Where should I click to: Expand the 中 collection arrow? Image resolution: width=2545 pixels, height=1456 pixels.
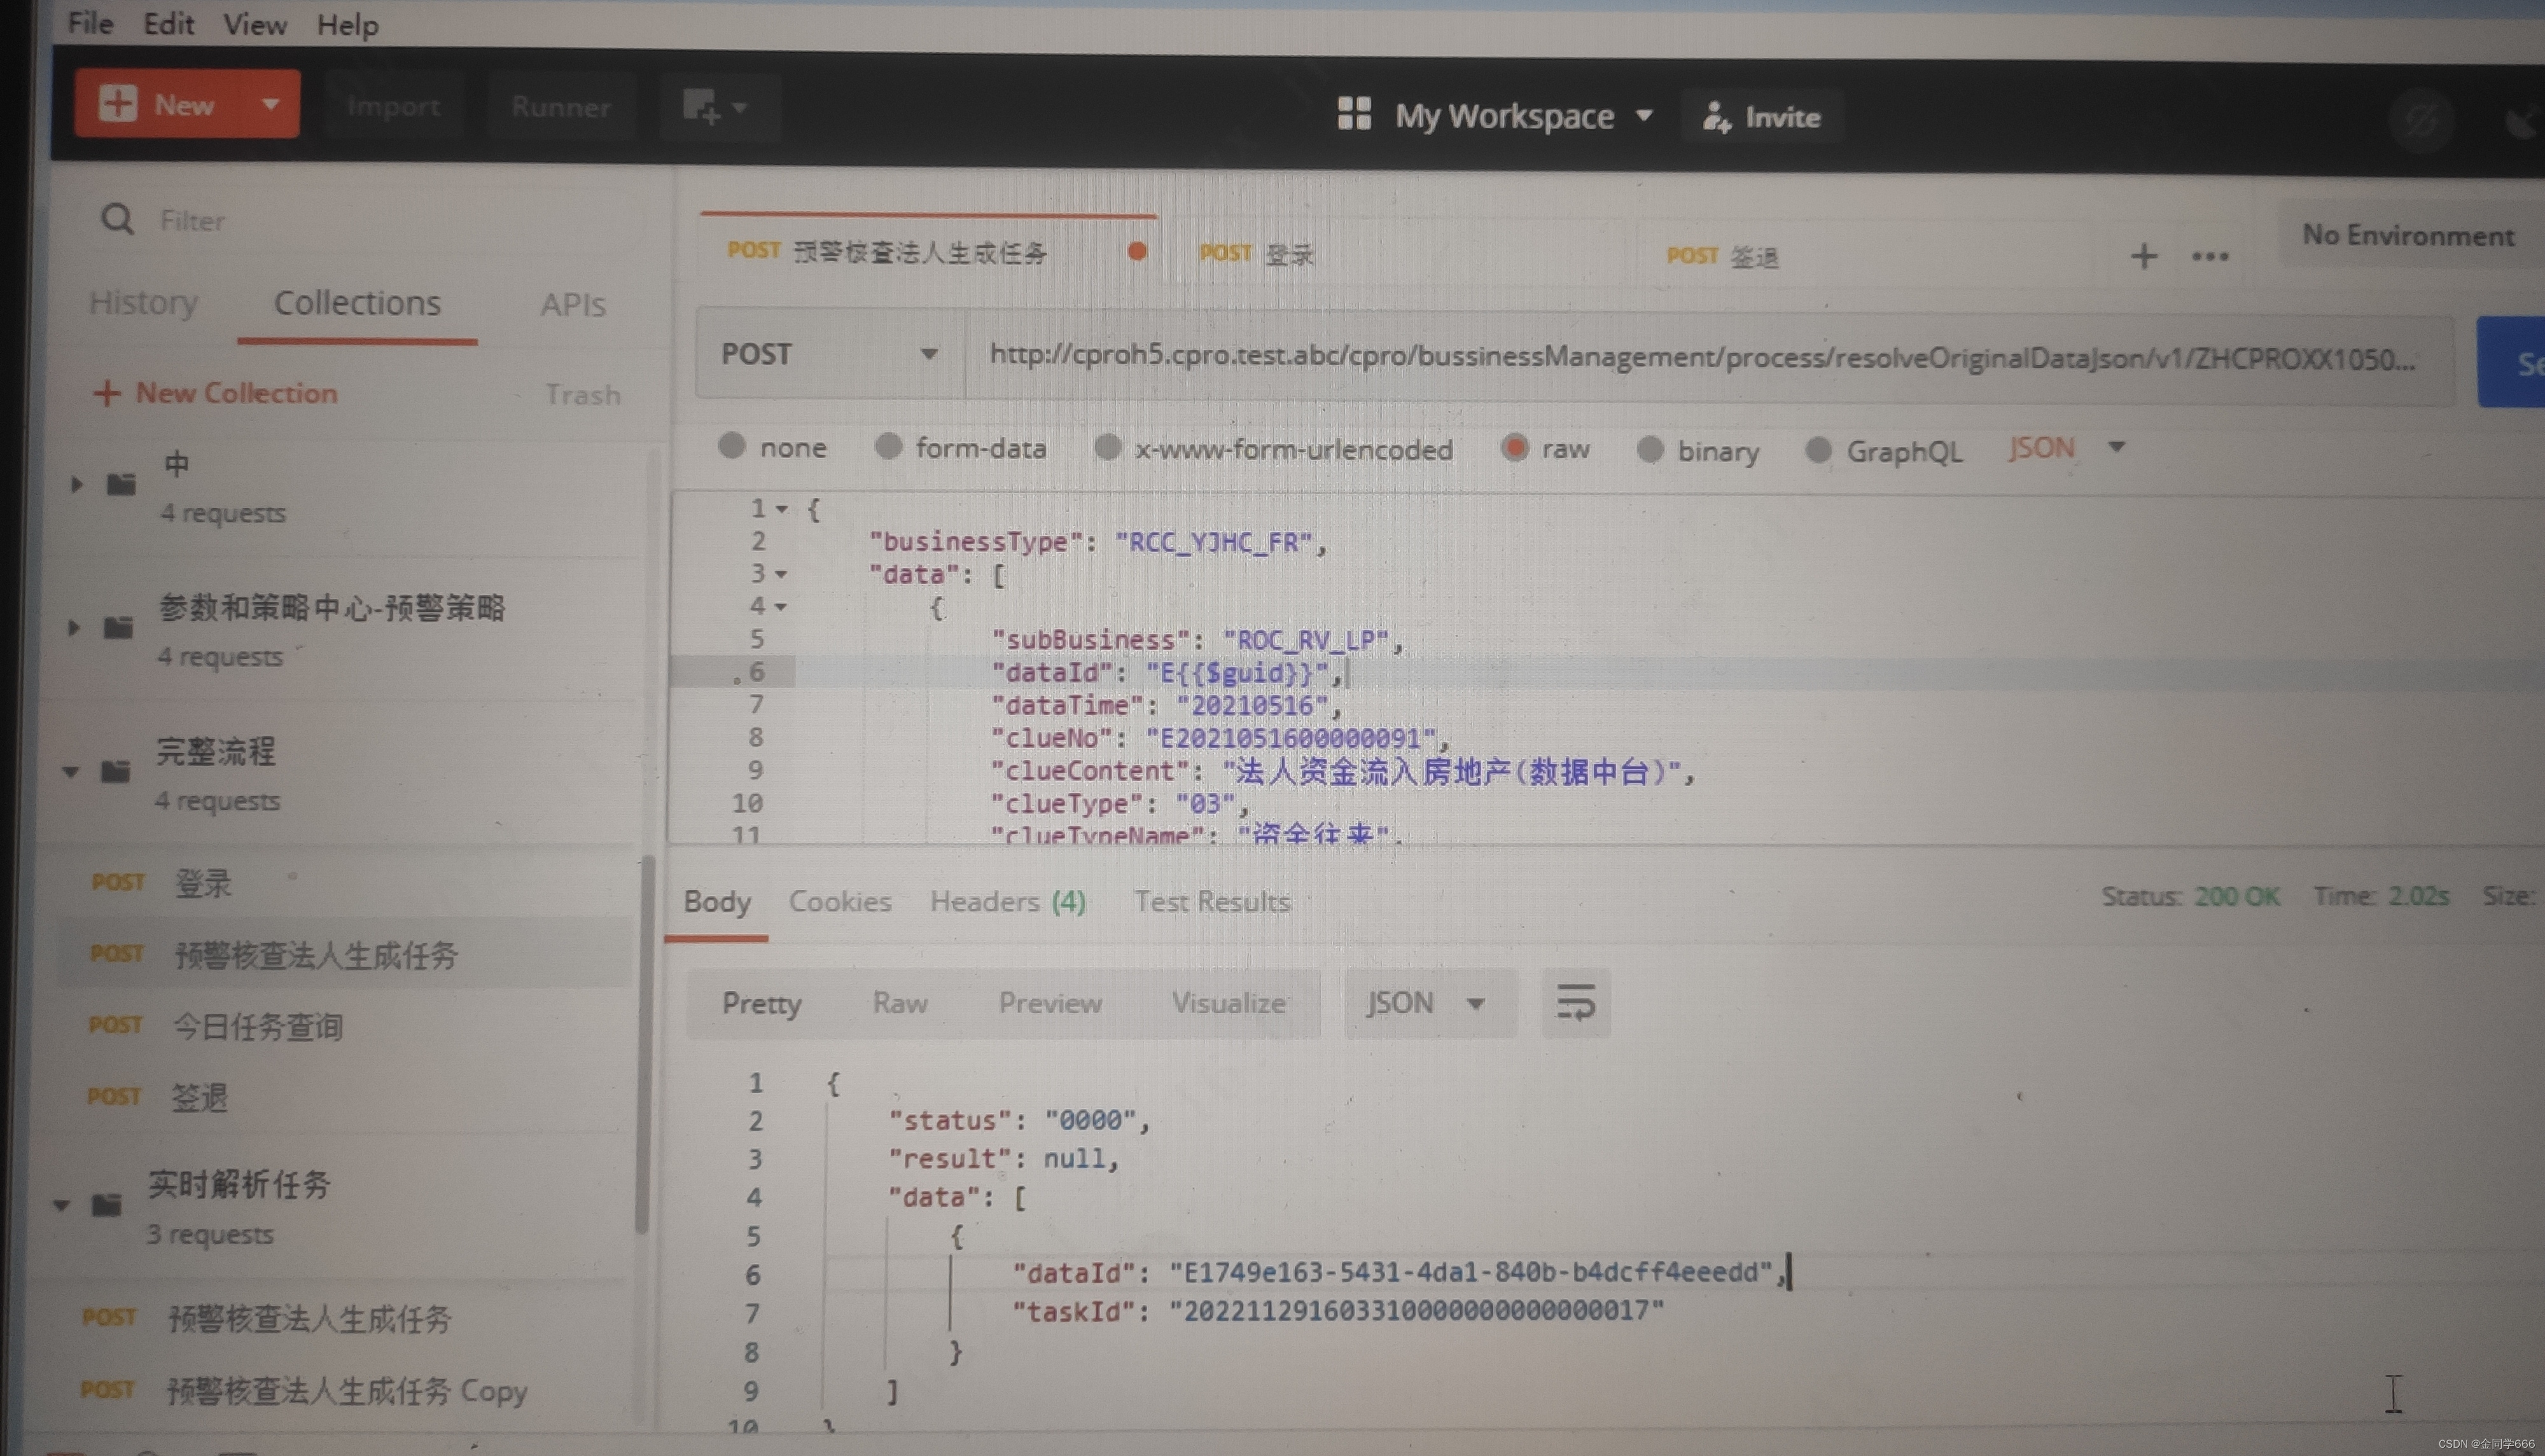click(76, 484)
